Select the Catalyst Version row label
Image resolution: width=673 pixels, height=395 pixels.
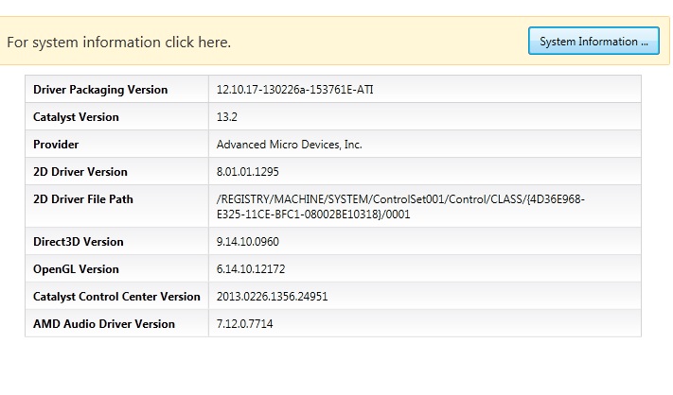76,117
